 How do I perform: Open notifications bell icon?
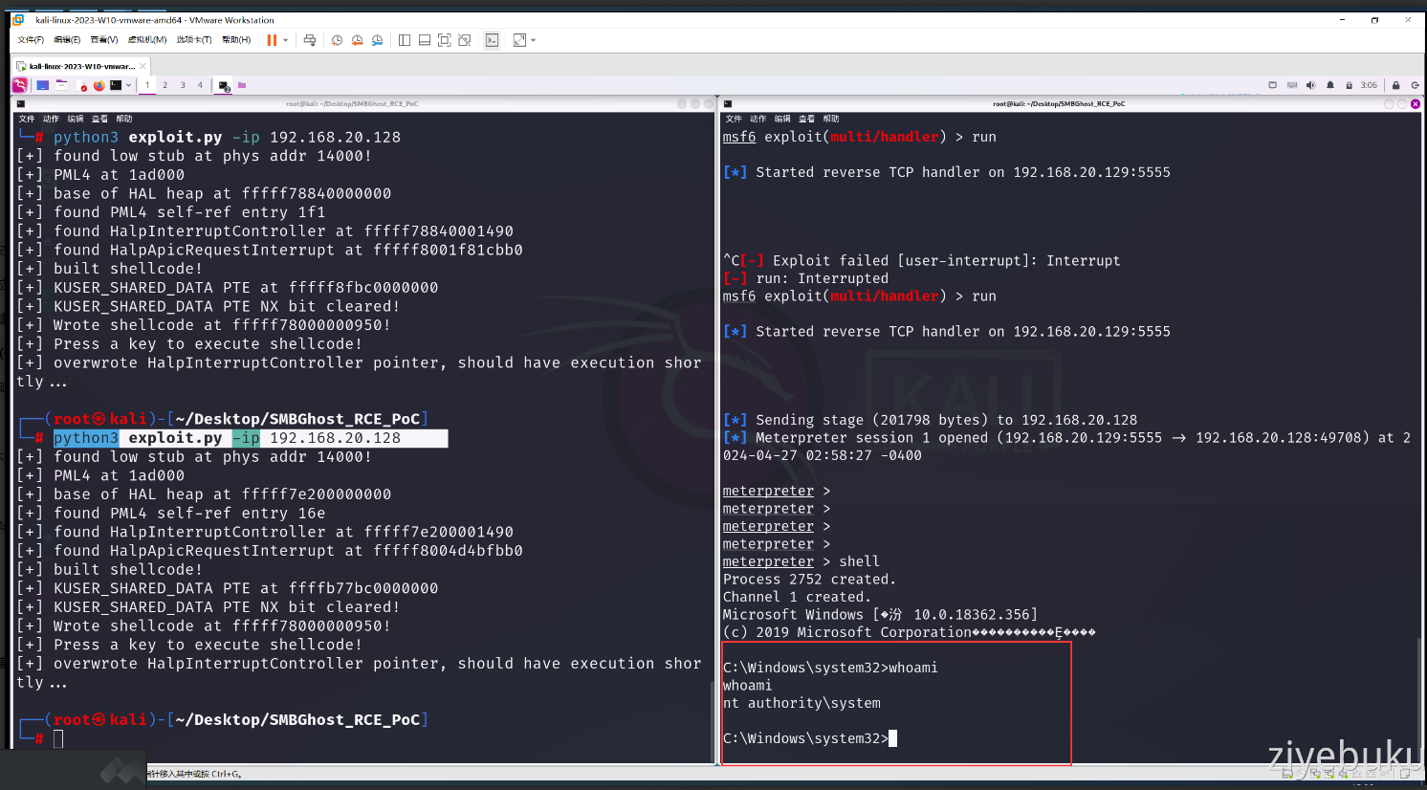[1329, 85]
